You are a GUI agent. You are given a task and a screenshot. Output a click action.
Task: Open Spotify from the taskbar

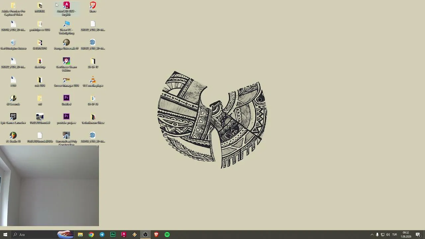[167, 235]
